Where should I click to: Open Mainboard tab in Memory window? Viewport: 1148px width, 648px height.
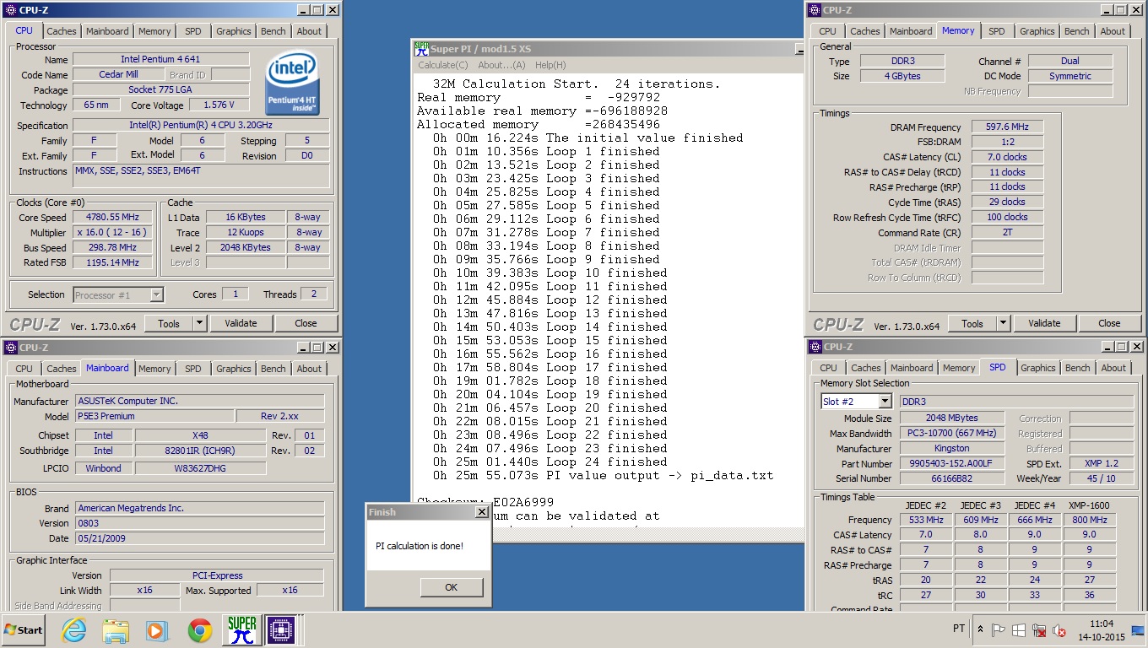[x=911, y=31]
